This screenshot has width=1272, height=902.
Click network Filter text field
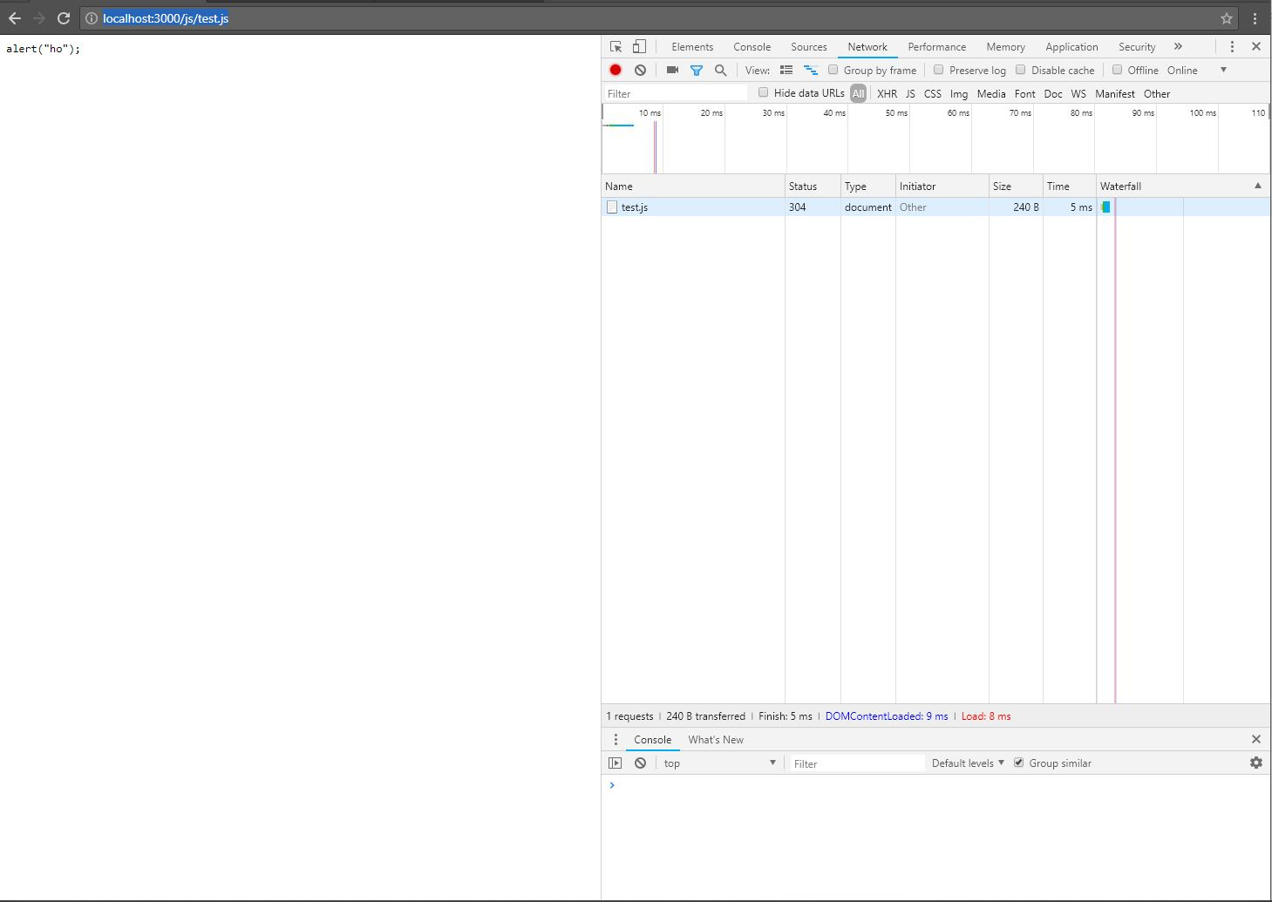676,93
